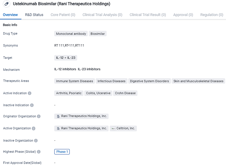Screen dimensions: 226x165
Task: Select Digestive System Disorders therapeutic area
Action: coord(149,81)
